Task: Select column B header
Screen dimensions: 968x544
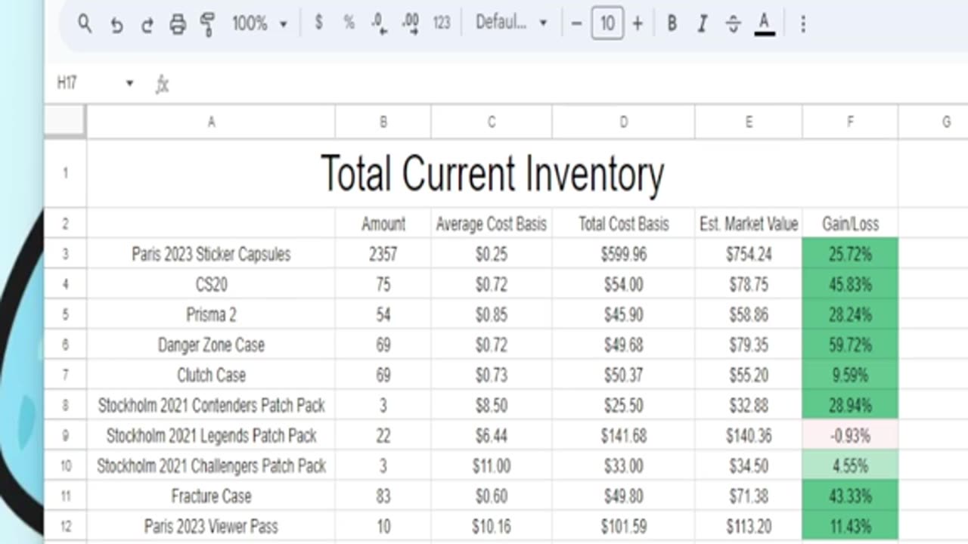Action: pyautogui.click(x=383, y=122)
